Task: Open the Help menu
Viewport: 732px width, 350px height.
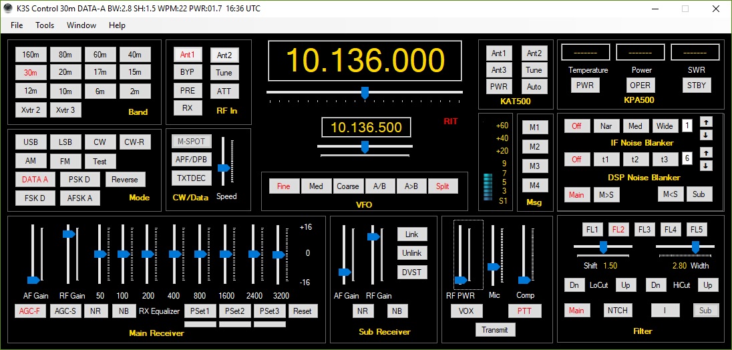Action: [117, 25]
